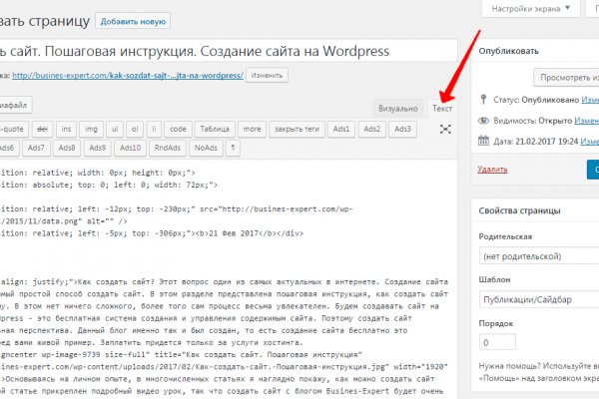The width and height of the screenshot is (599, 399).
Task: Switch to the 'Текст' editor tab
Action: [x=443, y=108]
